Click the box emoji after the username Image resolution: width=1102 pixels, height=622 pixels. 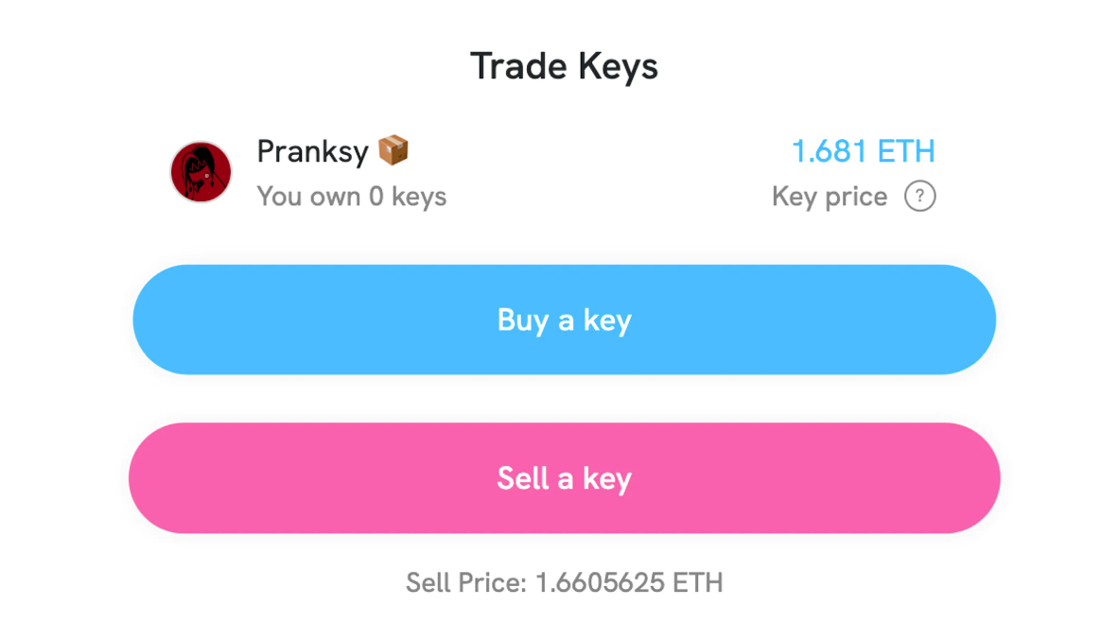click(x=393, y=150)
